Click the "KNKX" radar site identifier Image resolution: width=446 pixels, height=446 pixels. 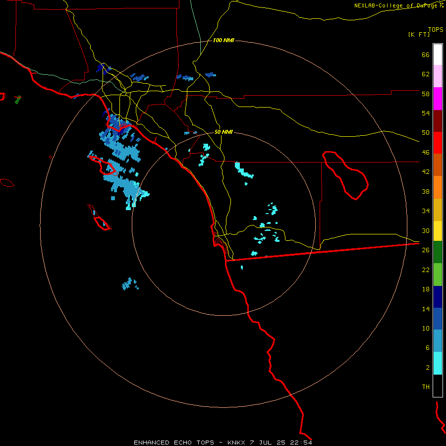tap(237, 443)
